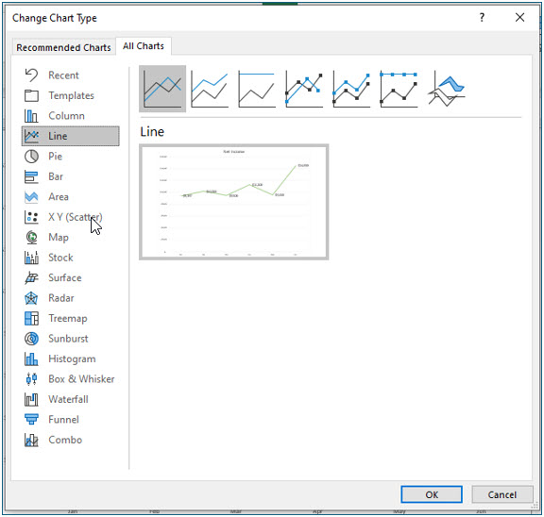Screen dimensions: 544x517
Task: Select the Box & Whisker category
Action: 71,379
